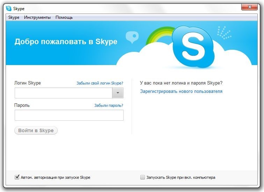Follow the 'Забыли пароль?' link

[109, 105]
